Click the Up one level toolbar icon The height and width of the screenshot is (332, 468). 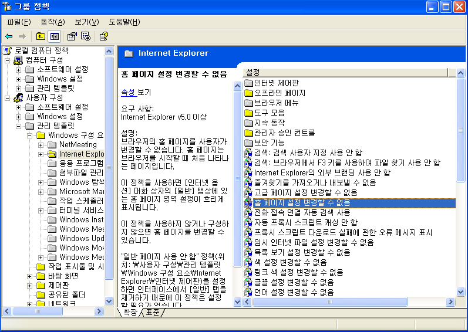41,36
